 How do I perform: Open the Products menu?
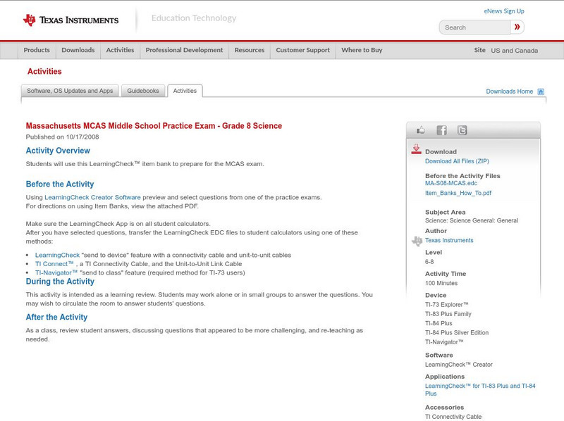[x=37, y=50]
